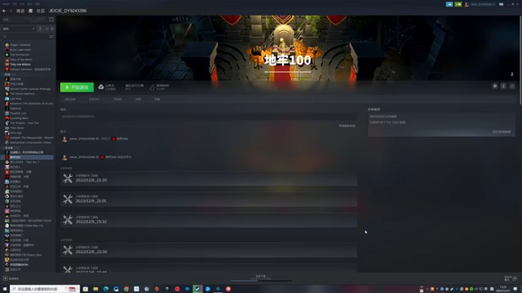522x293 pixels.
Task: Click the view latest news link
Action: tap(346, 126)
